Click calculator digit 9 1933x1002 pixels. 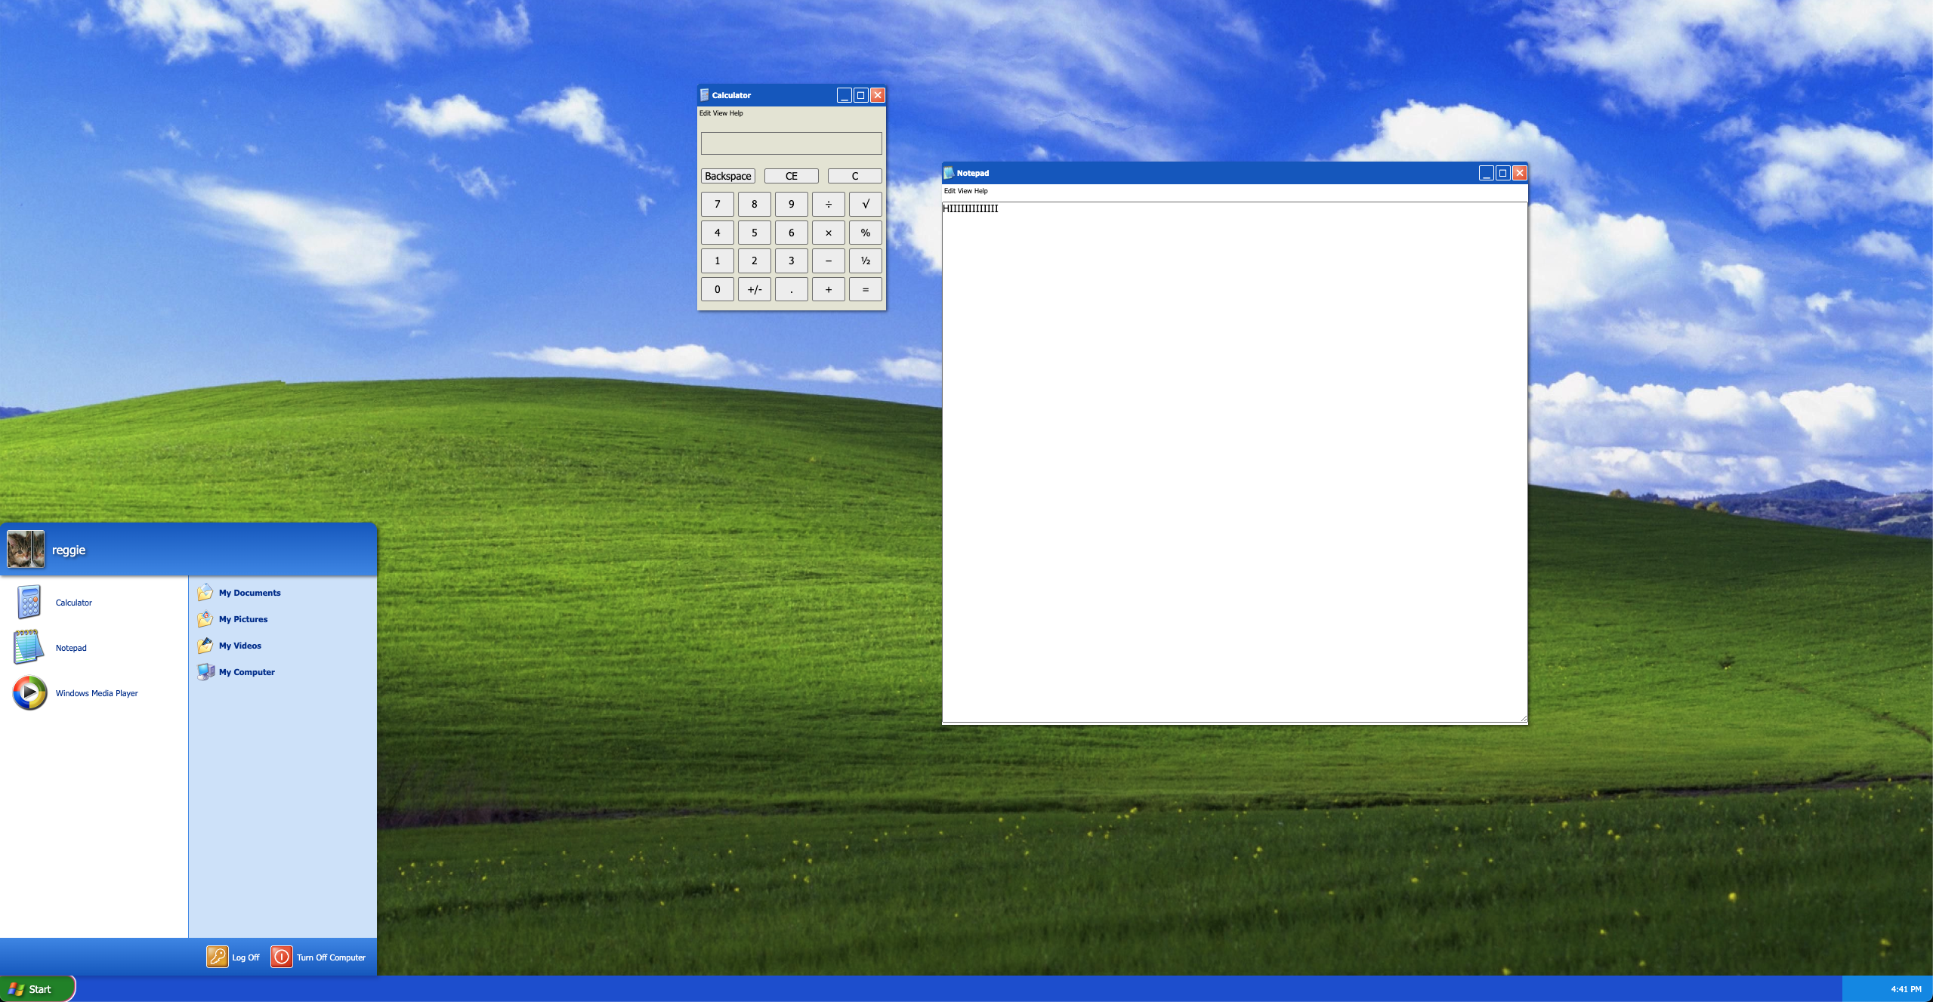[792, 204]
